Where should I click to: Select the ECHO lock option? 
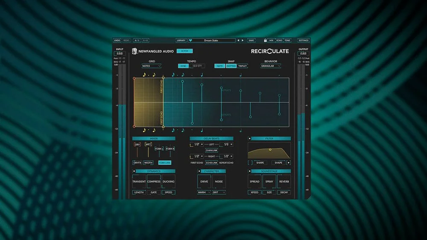point(279,40)
